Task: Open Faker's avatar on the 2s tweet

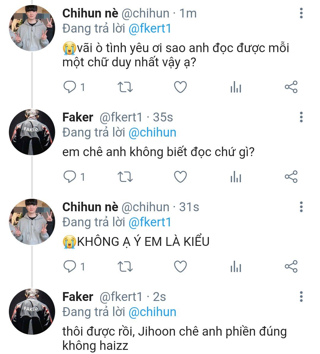Action: pos(32,311)
